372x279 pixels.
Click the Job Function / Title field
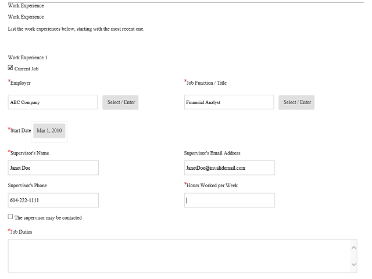[x=229, y=102]
